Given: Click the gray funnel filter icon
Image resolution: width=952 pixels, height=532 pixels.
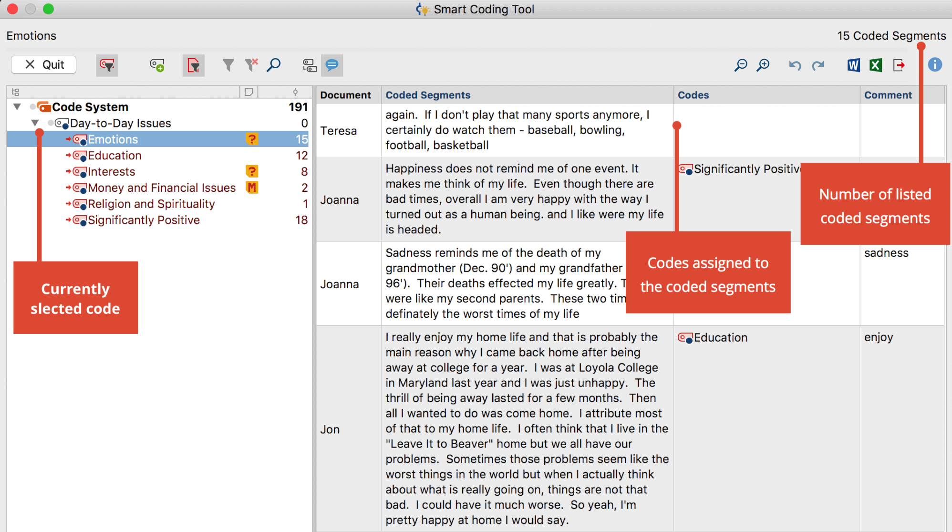Looking at the screenshot, I should [228, 65].
